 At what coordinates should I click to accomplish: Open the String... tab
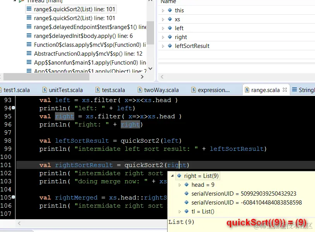click(303, 90)
